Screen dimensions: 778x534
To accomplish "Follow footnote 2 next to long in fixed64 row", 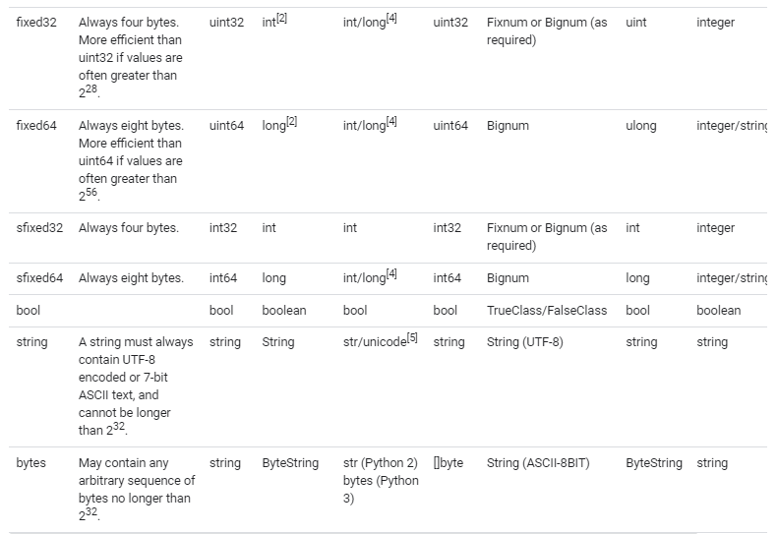I will coord(292,122).
